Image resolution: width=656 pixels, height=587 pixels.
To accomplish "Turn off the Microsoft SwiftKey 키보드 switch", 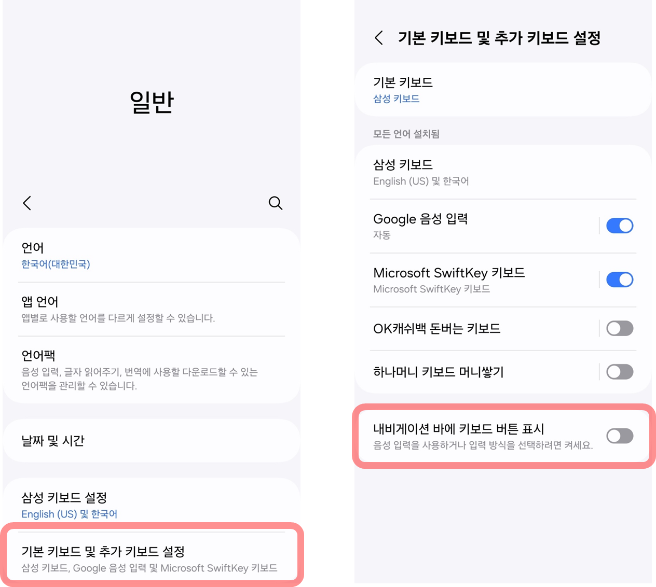I will 620,279.
